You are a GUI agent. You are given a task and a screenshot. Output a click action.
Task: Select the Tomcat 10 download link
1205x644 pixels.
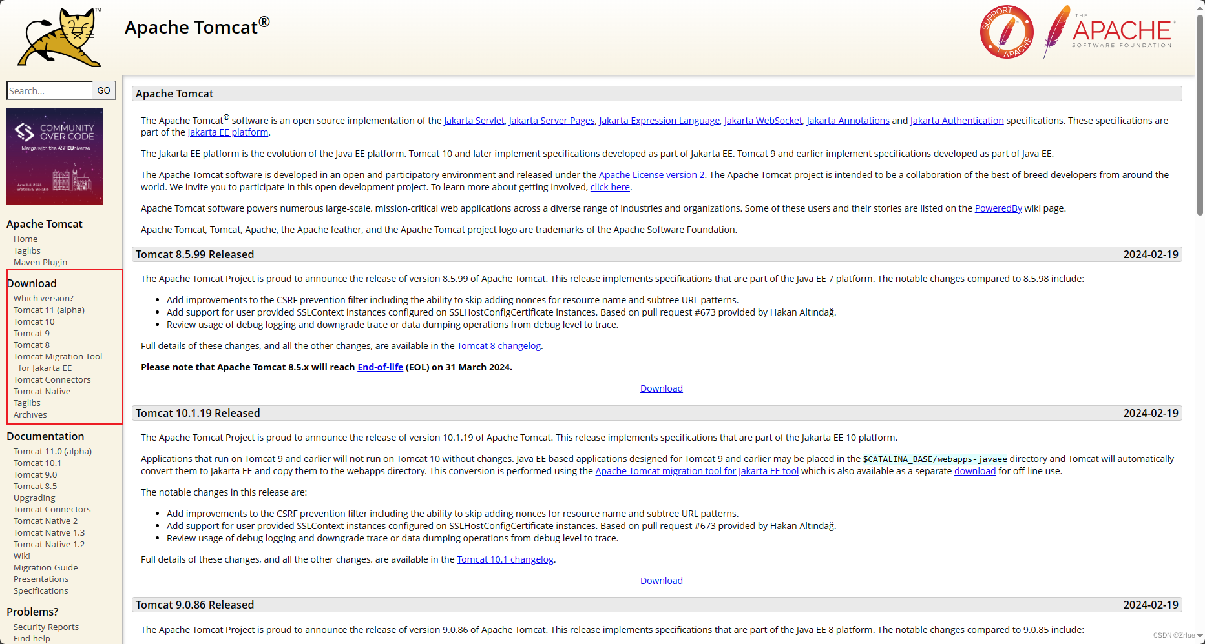34,322
